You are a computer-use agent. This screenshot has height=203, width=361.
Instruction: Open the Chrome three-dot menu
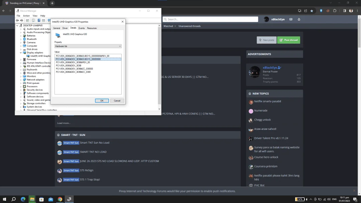coord(357,11)
